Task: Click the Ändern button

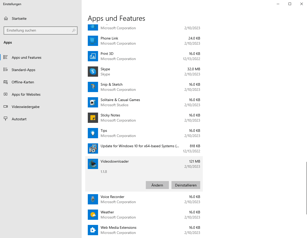Action: tap(157, 185)
